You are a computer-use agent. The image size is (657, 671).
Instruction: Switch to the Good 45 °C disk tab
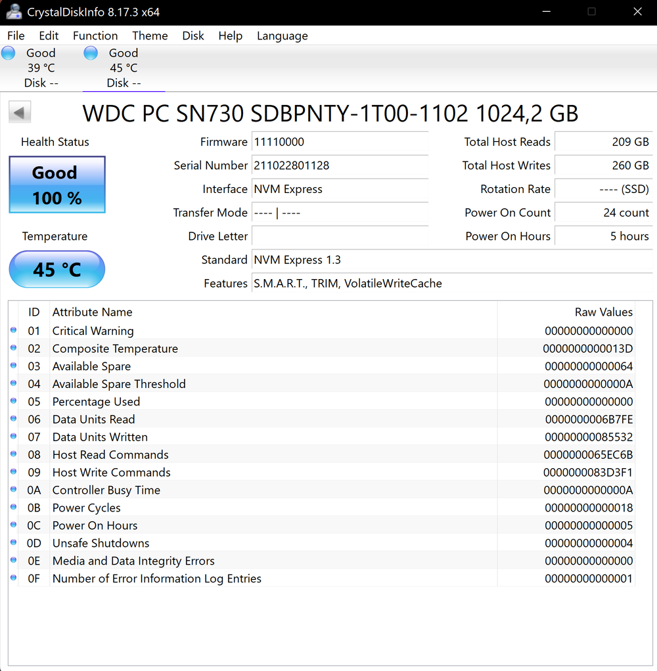coord(124,68)
